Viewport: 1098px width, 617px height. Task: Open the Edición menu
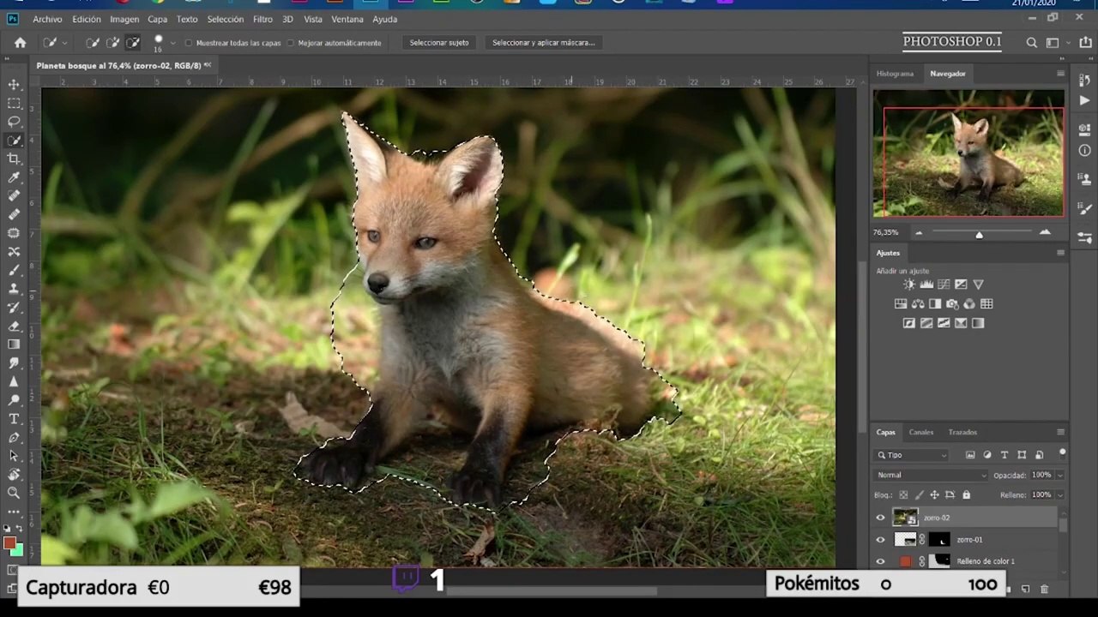(x=87, y=19)
